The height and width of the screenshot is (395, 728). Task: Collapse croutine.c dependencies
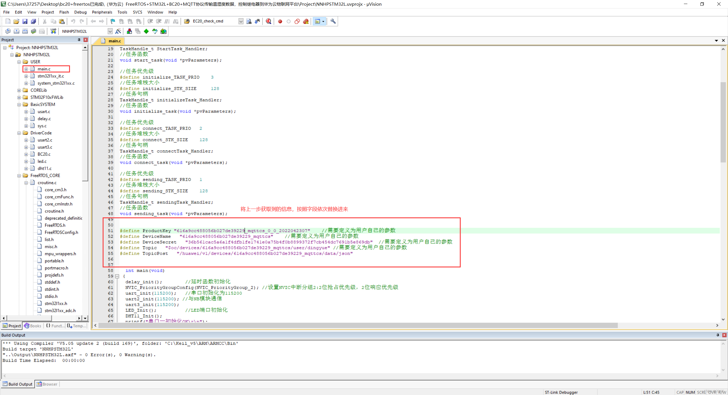pyautogui.click(x=26, y=182)
